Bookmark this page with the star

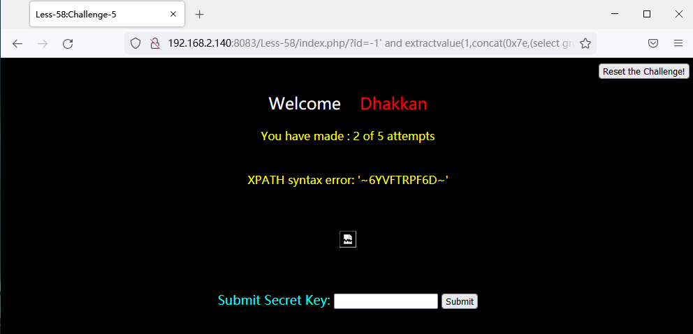[x=585, y=43]
